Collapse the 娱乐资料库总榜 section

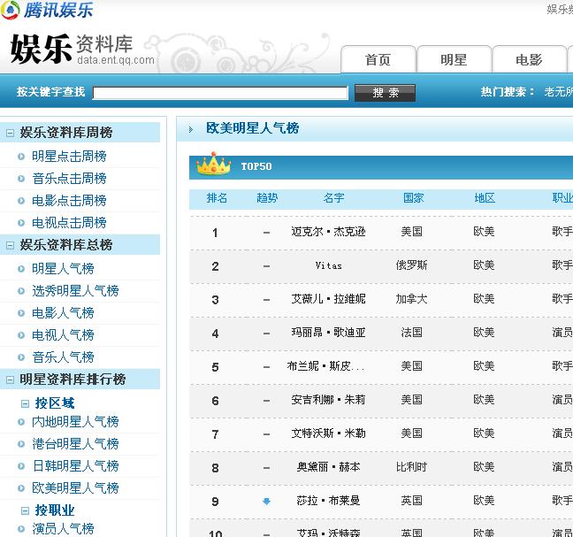(11, 245)
